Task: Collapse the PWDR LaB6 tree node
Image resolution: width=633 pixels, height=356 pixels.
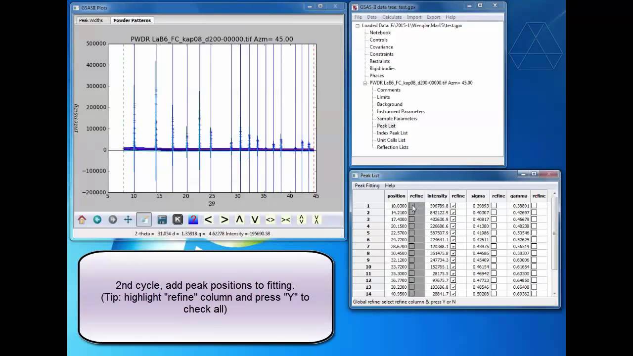Action: click(x=365, y=83)
